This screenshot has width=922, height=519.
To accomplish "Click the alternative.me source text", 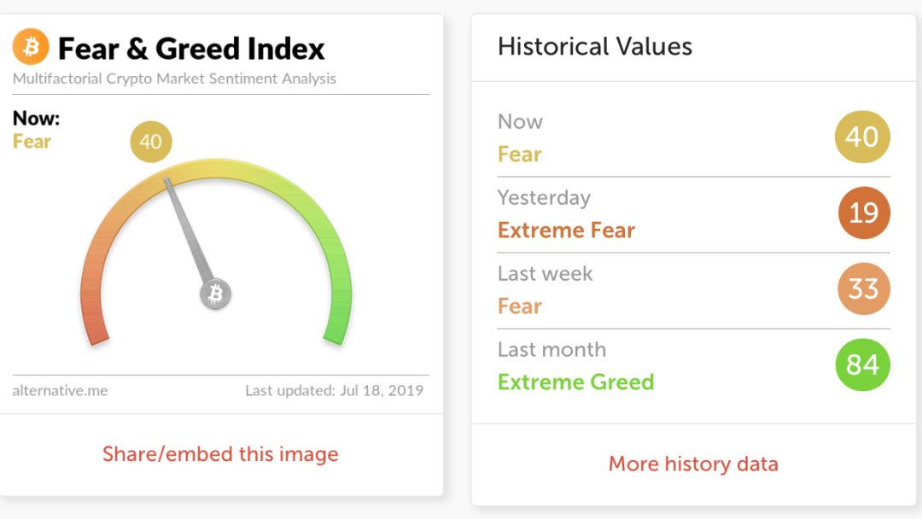I will click(60, 391).
